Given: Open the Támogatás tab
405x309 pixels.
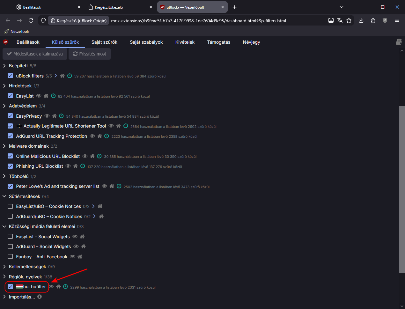Looking at the screenshot, I should (219, 42).
